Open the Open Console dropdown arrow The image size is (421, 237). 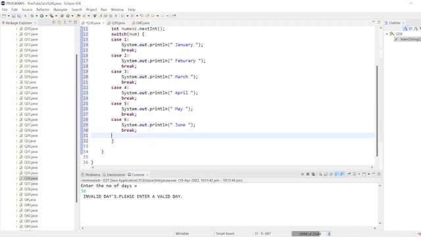click(368, 174)
